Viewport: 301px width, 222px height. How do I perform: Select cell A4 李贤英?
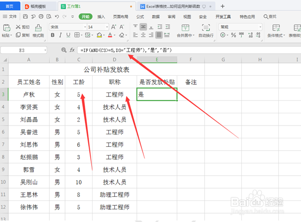tap(29, 107)
